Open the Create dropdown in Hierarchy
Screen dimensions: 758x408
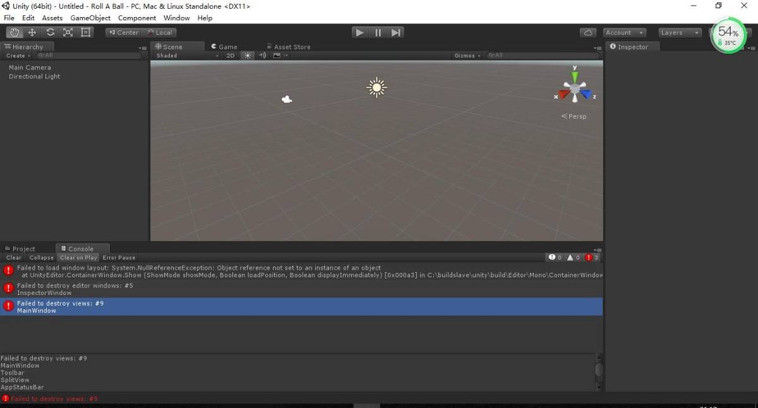(18, 56)
